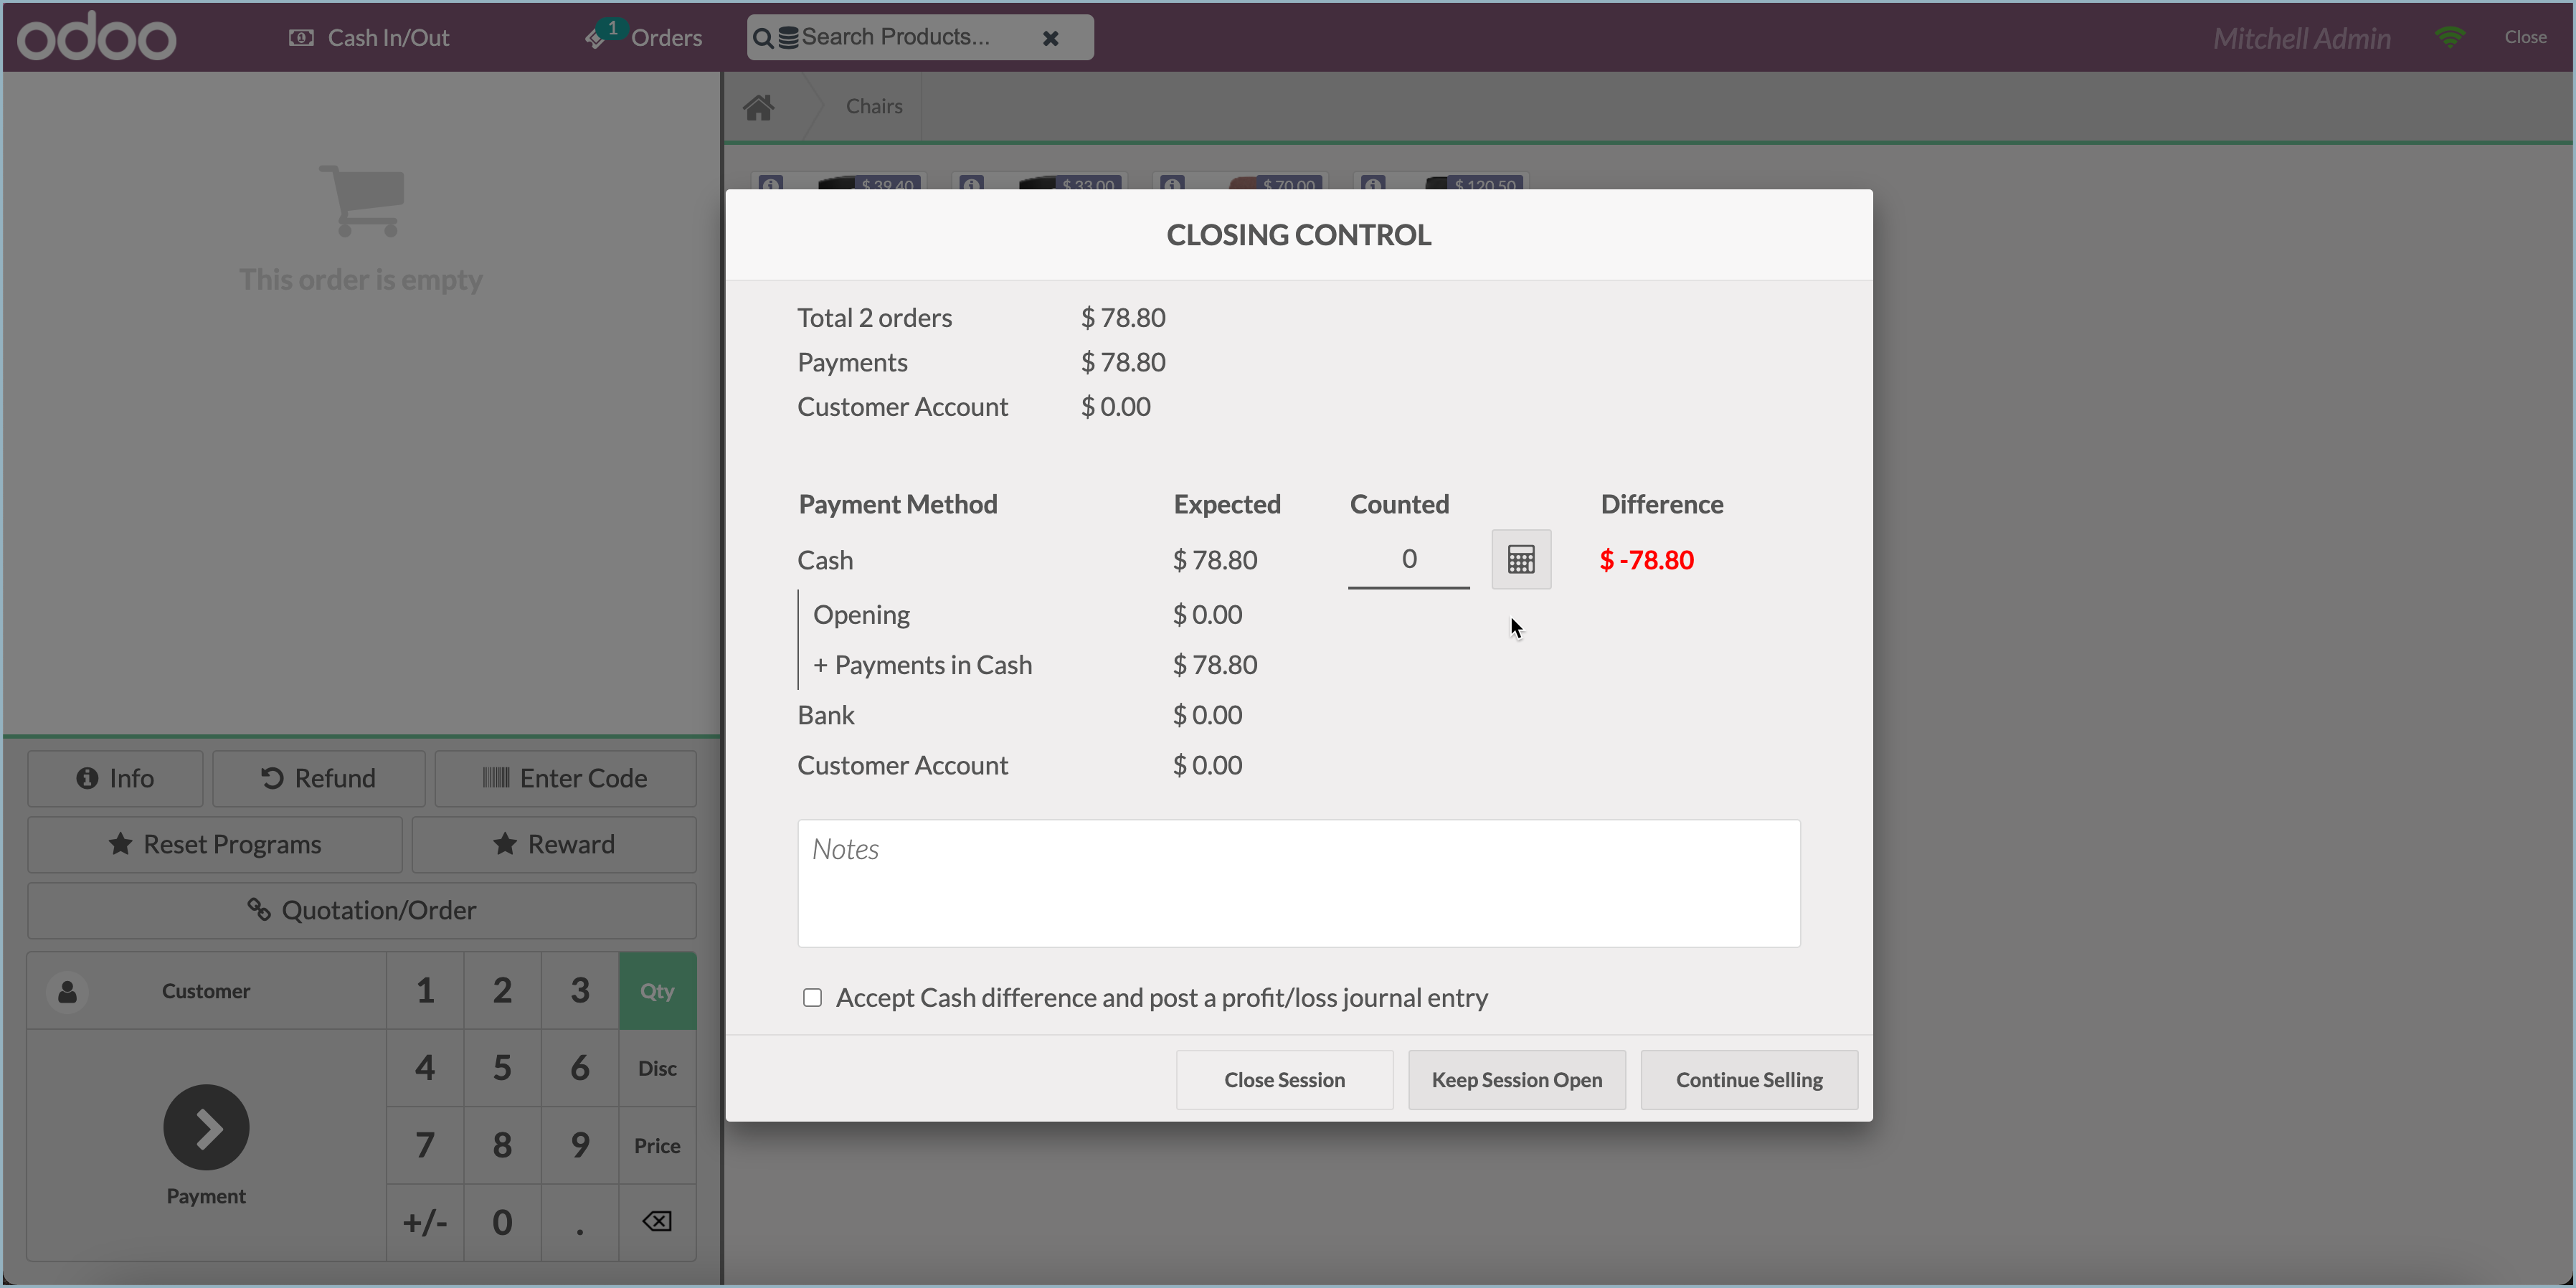2576x1288 pixels.
Task: Open the Cash In/Out tool
Action: (368, 36)
